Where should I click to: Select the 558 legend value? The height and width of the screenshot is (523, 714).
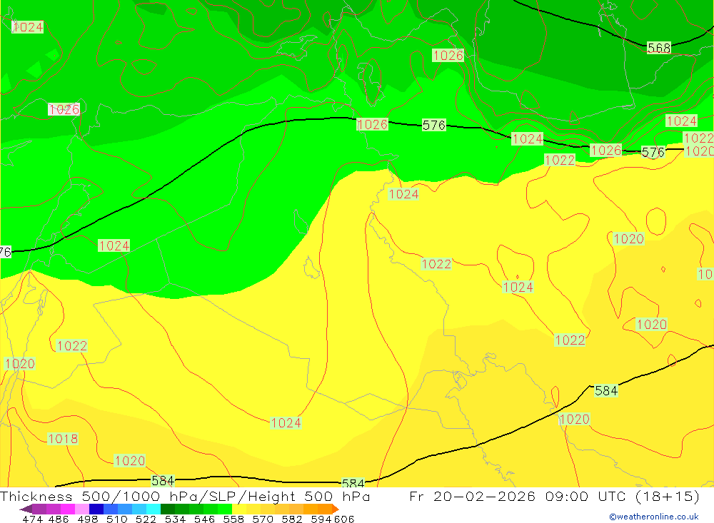click(x=233, y=519)
